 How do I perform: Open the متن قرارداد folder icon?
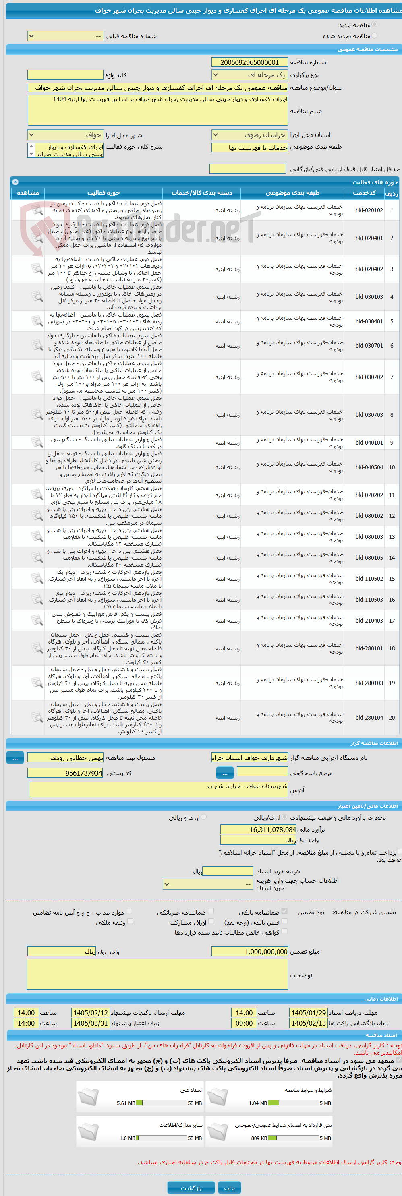(217, 1132)
